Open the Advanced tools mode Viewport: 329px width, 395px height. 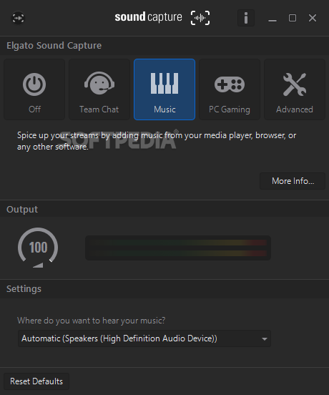tap(295, 89)
